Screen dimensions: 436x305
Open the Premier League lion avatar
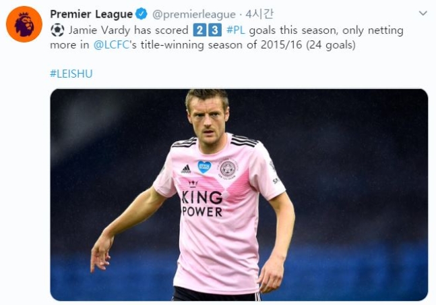click(x=24, y=24)
